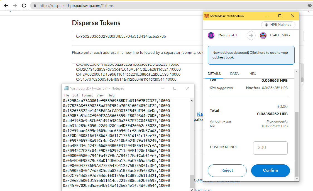Click the Site suggested label

pyautogui.click(x=221, y=88)
